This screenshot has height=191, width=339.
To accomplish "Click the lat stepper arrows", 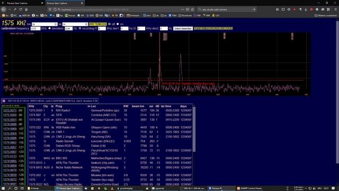I will pyautogui.click(x=86, y=24).
